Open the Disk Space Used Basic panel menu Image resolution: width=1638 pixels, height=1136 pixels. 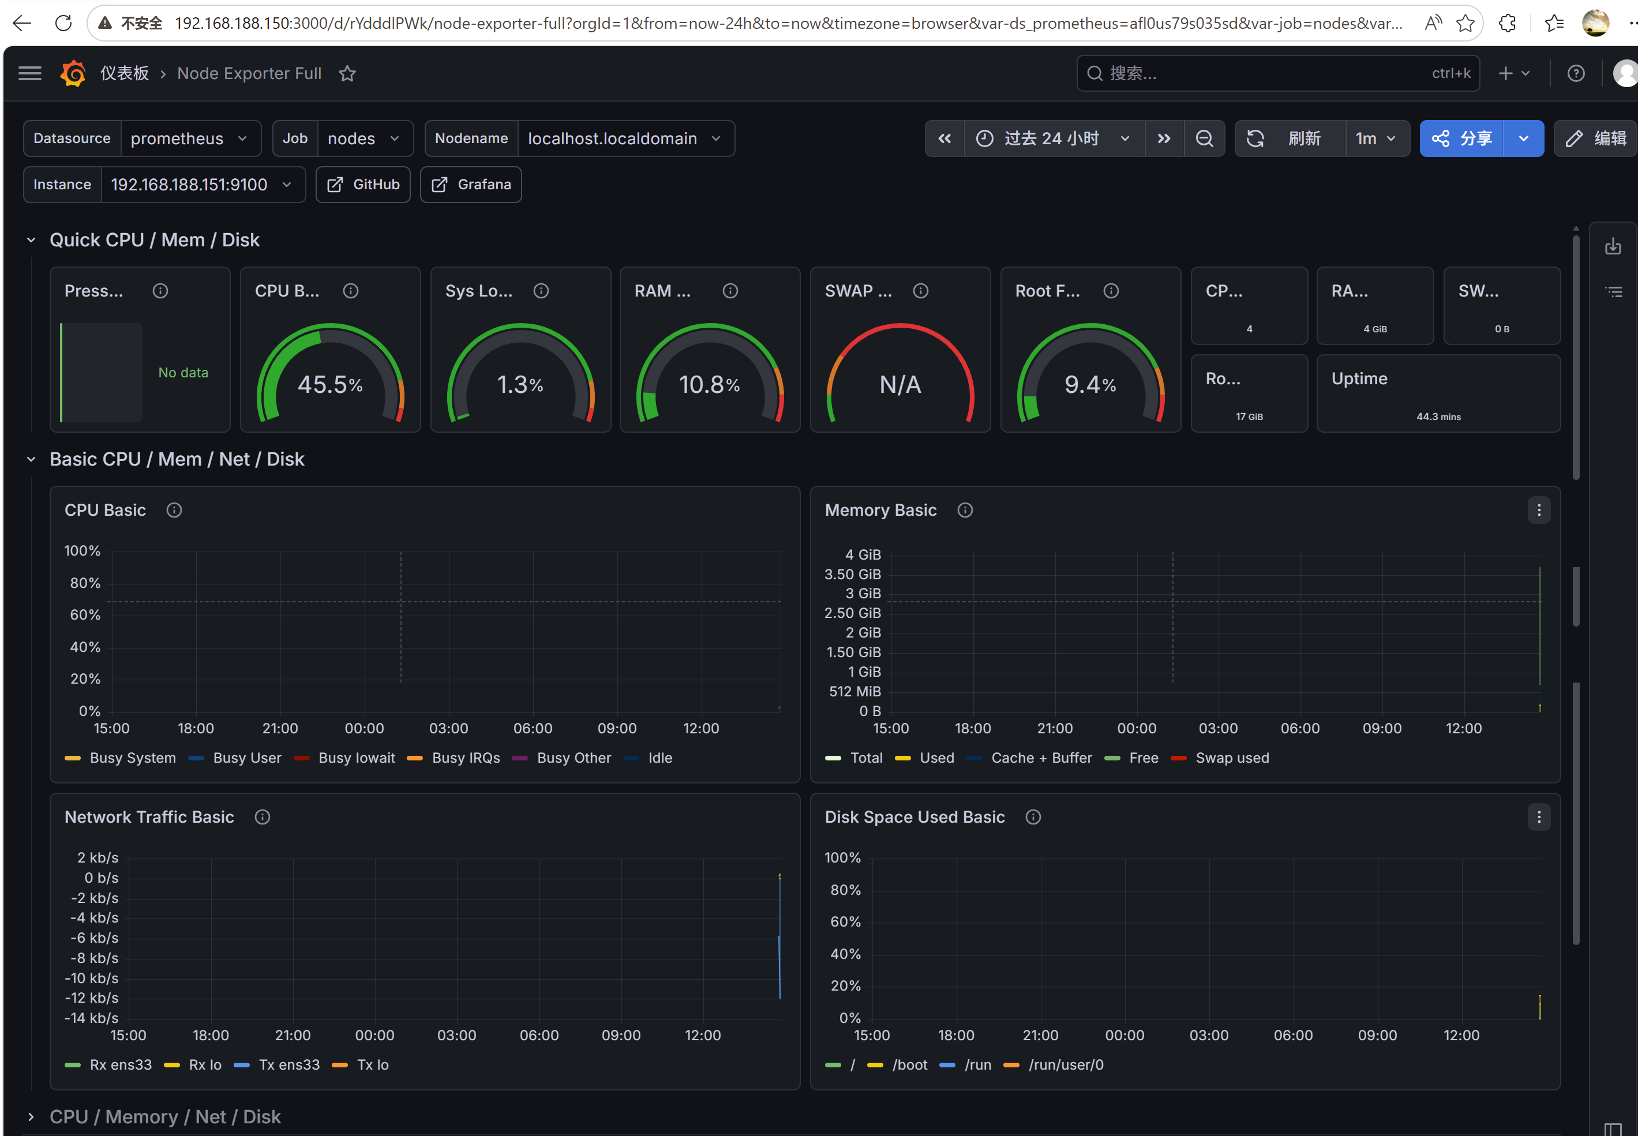coord(1539,817)
